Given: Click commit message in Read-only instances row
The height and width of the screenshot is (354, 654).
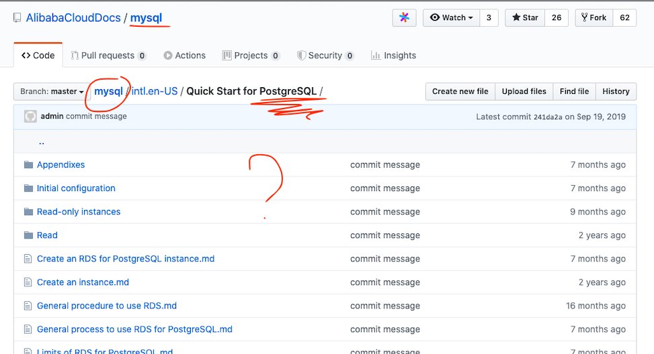Looking at the screenshot, I should 385,212.
